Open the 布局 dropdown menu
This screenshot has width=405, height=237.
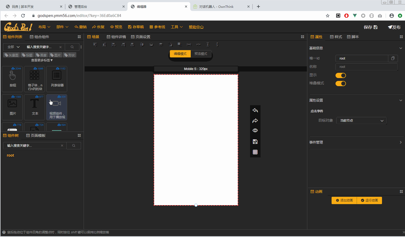[44, 27]
